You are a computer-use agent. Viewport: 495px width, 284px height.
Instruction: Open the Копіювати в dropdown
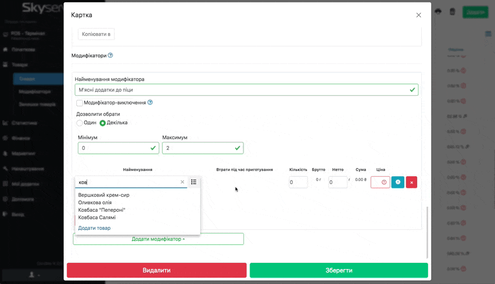click(96, 34)
